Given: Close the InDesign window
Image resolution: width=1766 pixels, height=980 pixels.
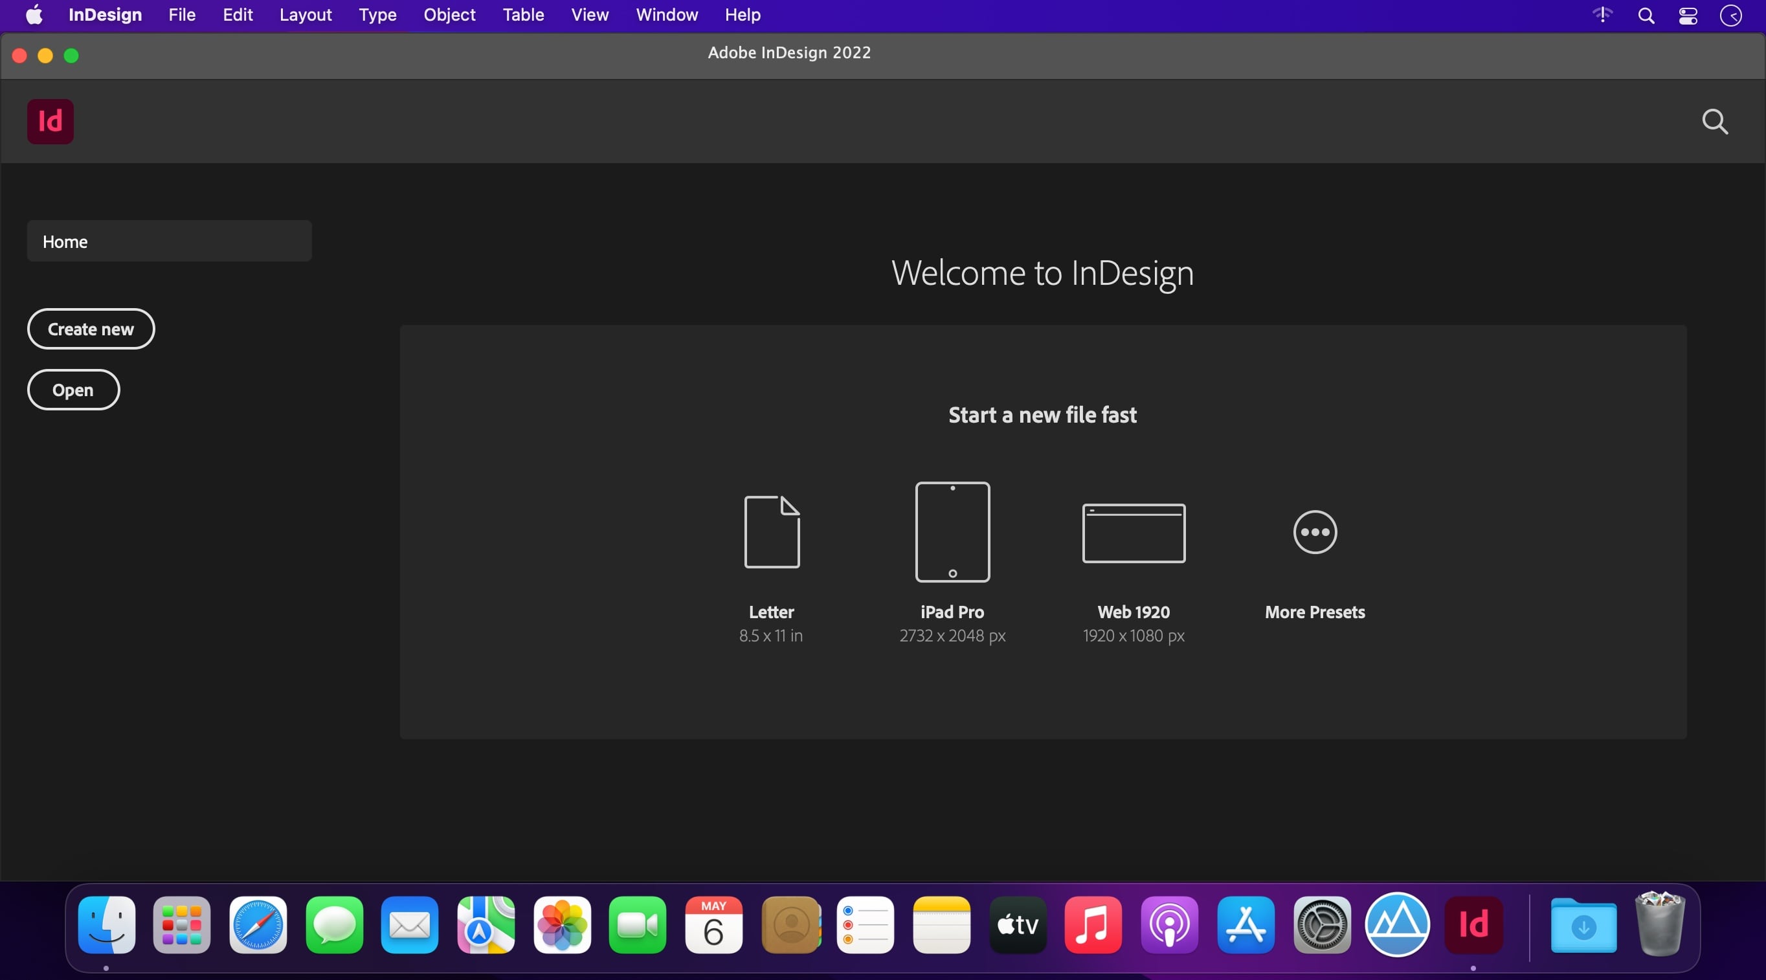Looking at the screenshot, I should [19, 56].
